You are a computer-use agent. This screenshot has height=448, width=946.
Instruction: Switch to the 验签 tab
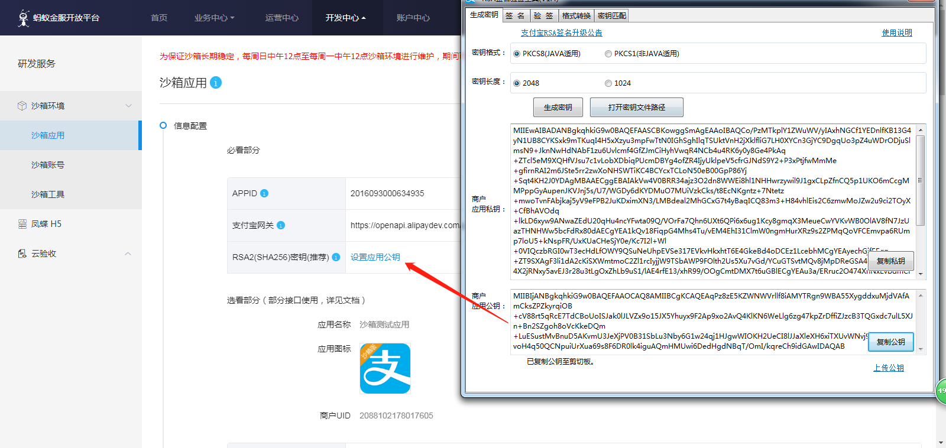(x=543, y=15)
